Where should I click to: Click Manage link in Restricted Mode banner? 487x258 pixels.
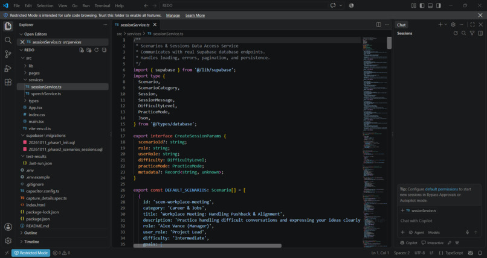coord(173,16)
